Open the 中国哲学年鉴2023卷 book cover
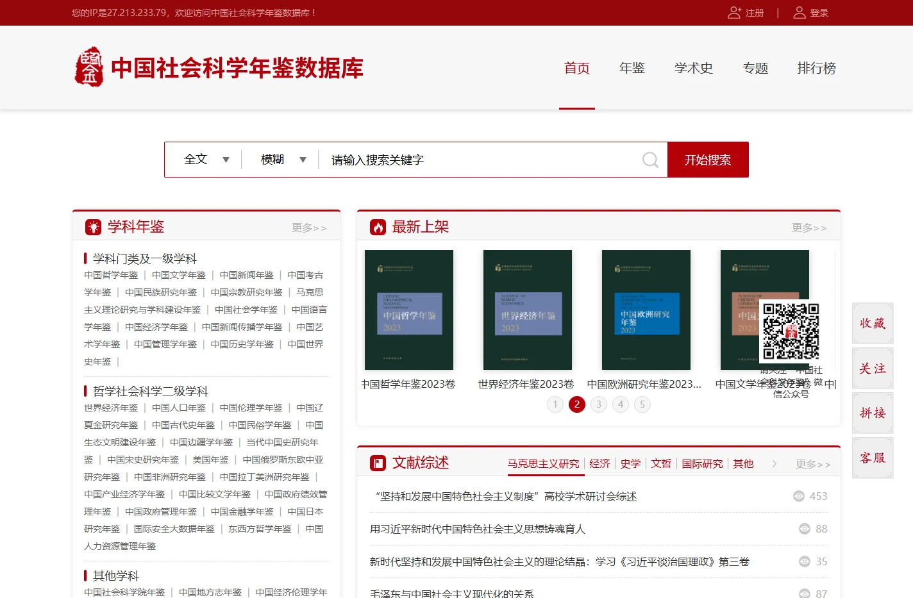Viewport: 913px width, 598px height. pyautogui.click(x=409, y=310)
